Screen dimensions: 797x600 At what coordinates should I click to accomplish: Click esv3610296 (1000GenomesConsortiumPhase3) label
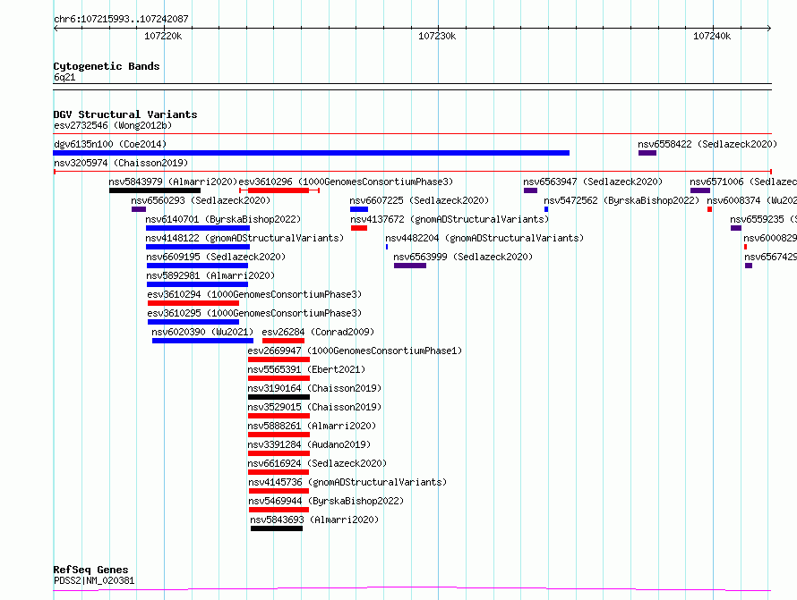click(346, 182)
